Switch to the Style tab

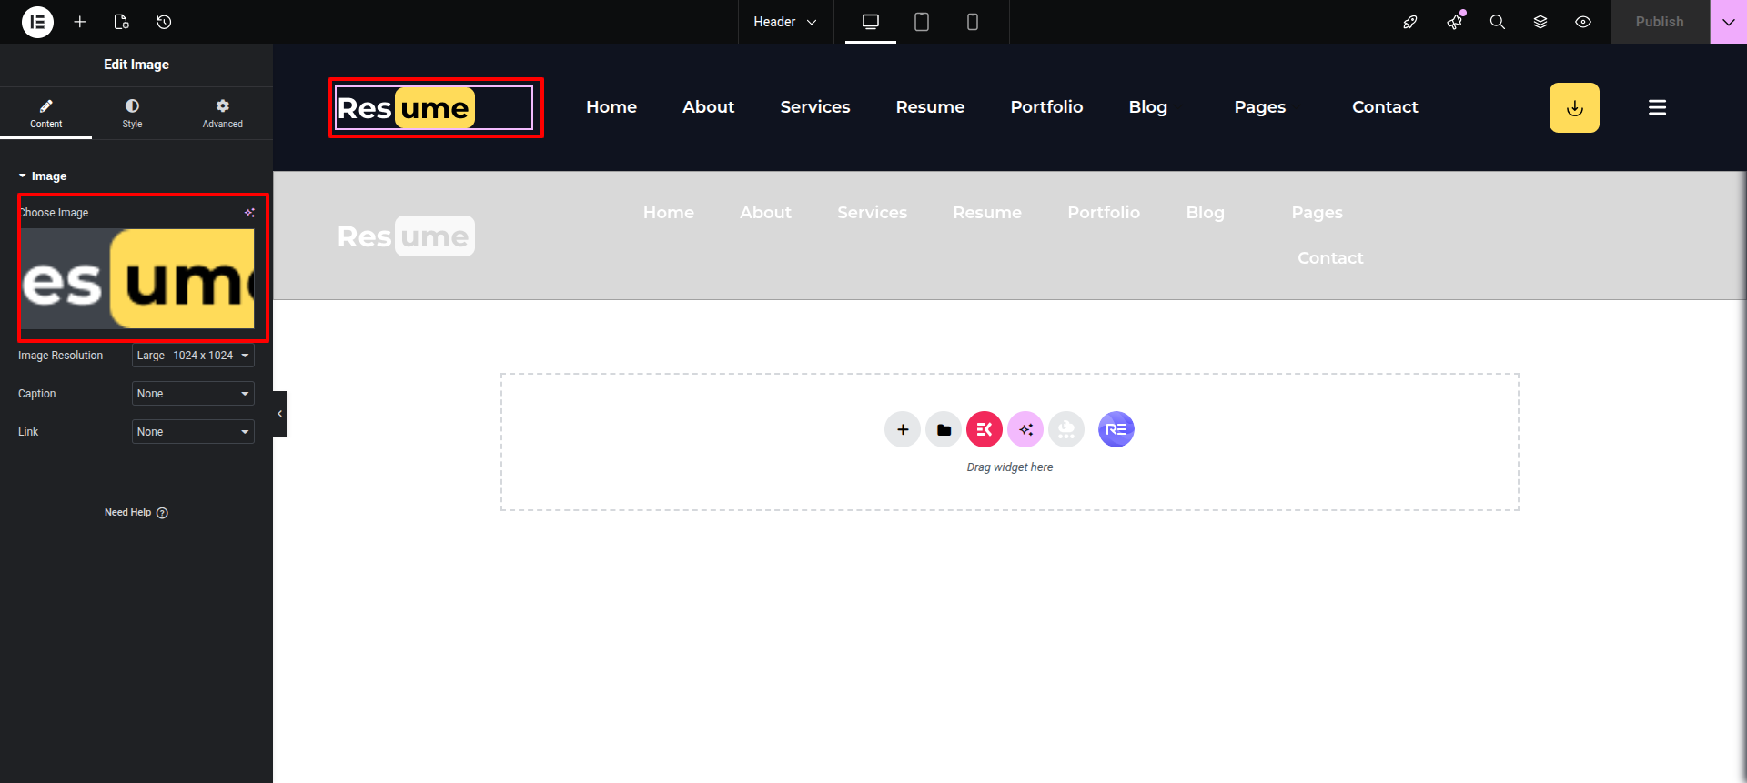133,114
